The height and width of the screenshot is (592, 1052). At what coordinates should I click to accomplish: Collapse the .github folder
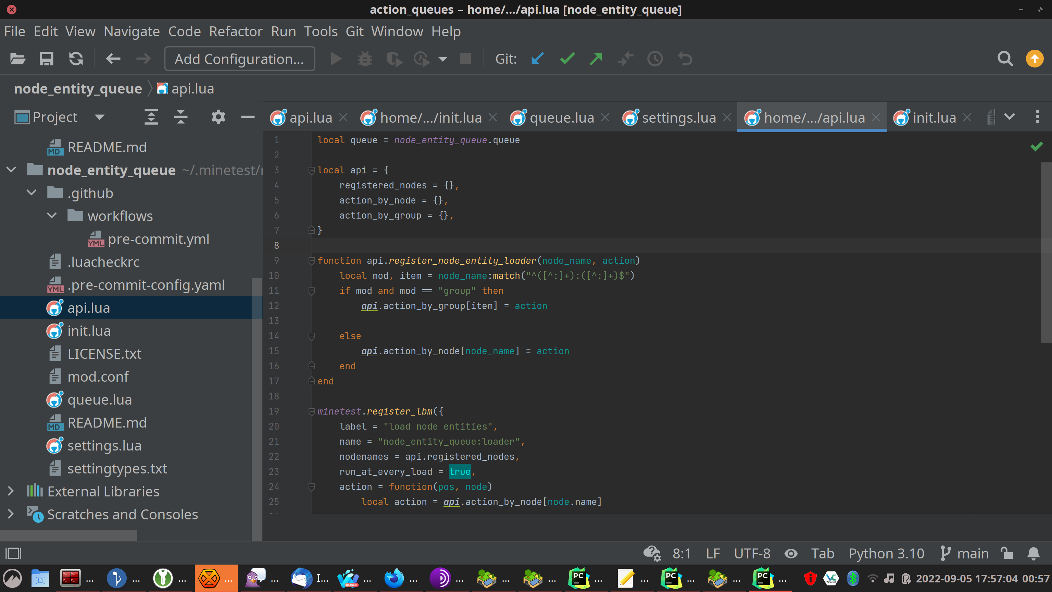pos(32,193)
